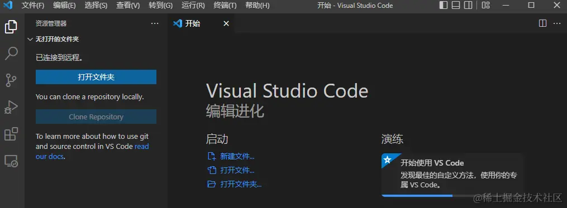The image size is (567, 208).
Task: Open the Search view in activity bar
Action: click(11, 54)
